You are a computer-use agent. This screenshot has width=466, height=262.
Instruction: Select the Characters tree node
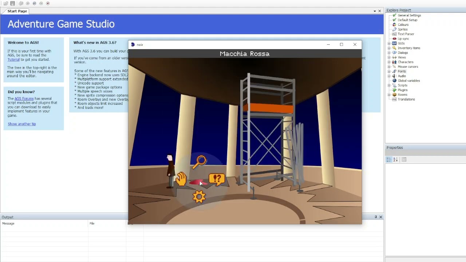pos(406,62)
